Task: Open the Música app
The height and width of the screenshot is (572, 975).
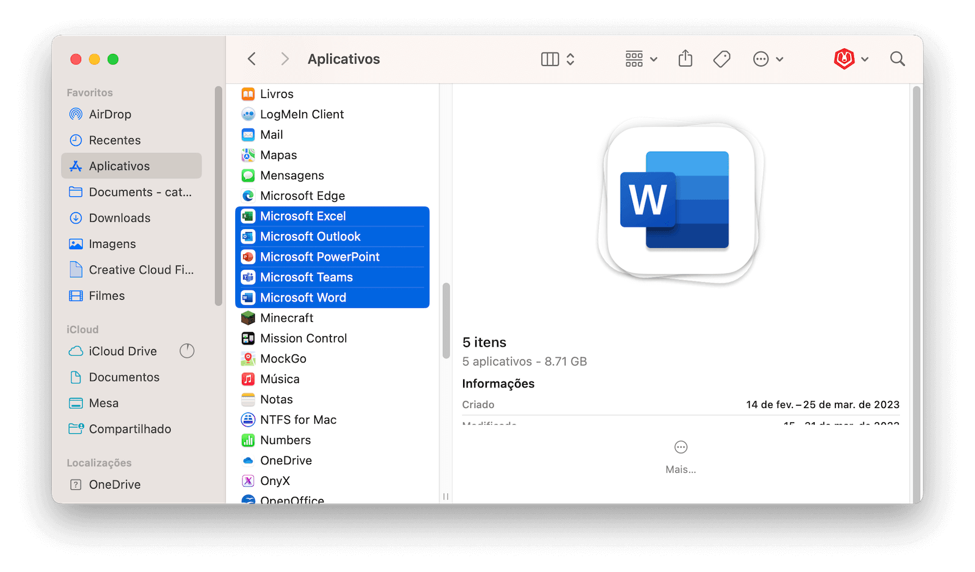Action: 280,378
